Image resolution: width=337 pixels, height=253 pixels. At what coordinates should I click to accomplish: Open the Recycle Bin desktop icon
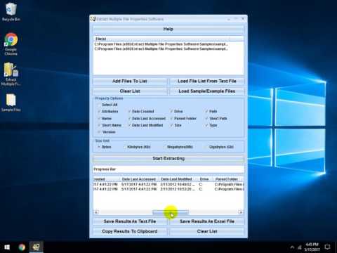tap(11, 12)
